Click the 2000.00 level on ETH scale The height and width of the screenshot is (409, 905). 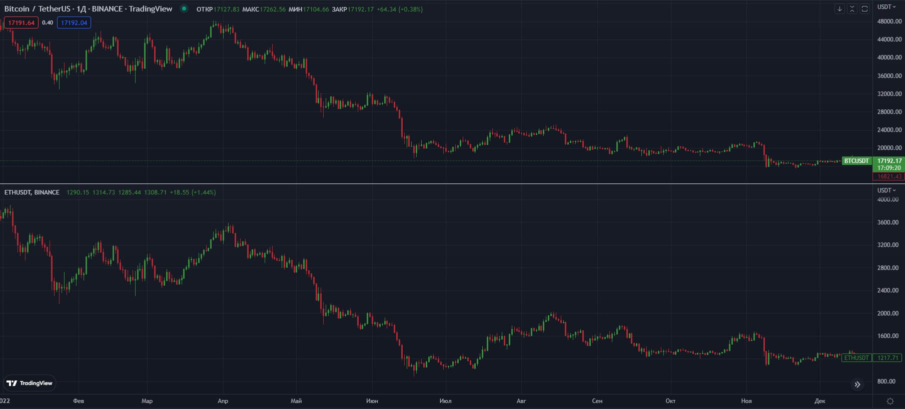point(888,313)
